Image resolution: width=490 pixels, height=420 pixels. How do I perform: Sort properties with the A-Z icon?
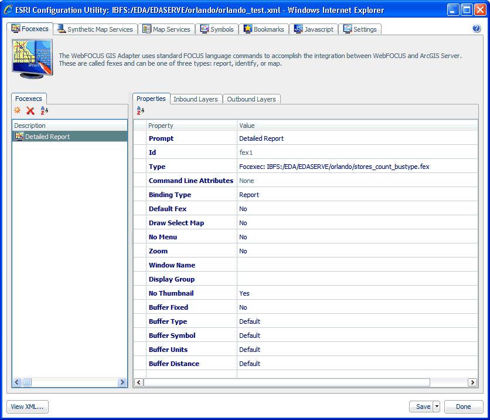click(x=140, y=110)
